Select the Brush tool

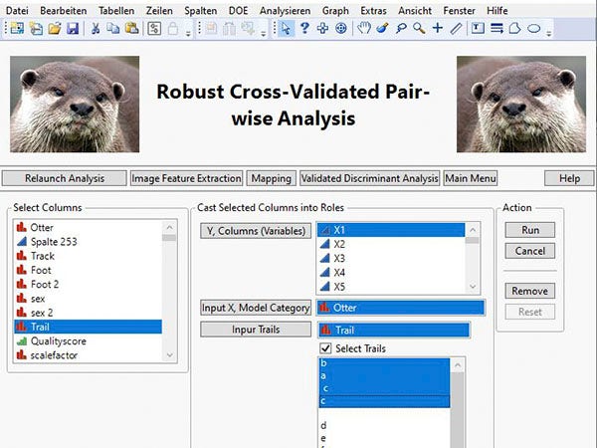pyautogui.click(x=382, y=29)
